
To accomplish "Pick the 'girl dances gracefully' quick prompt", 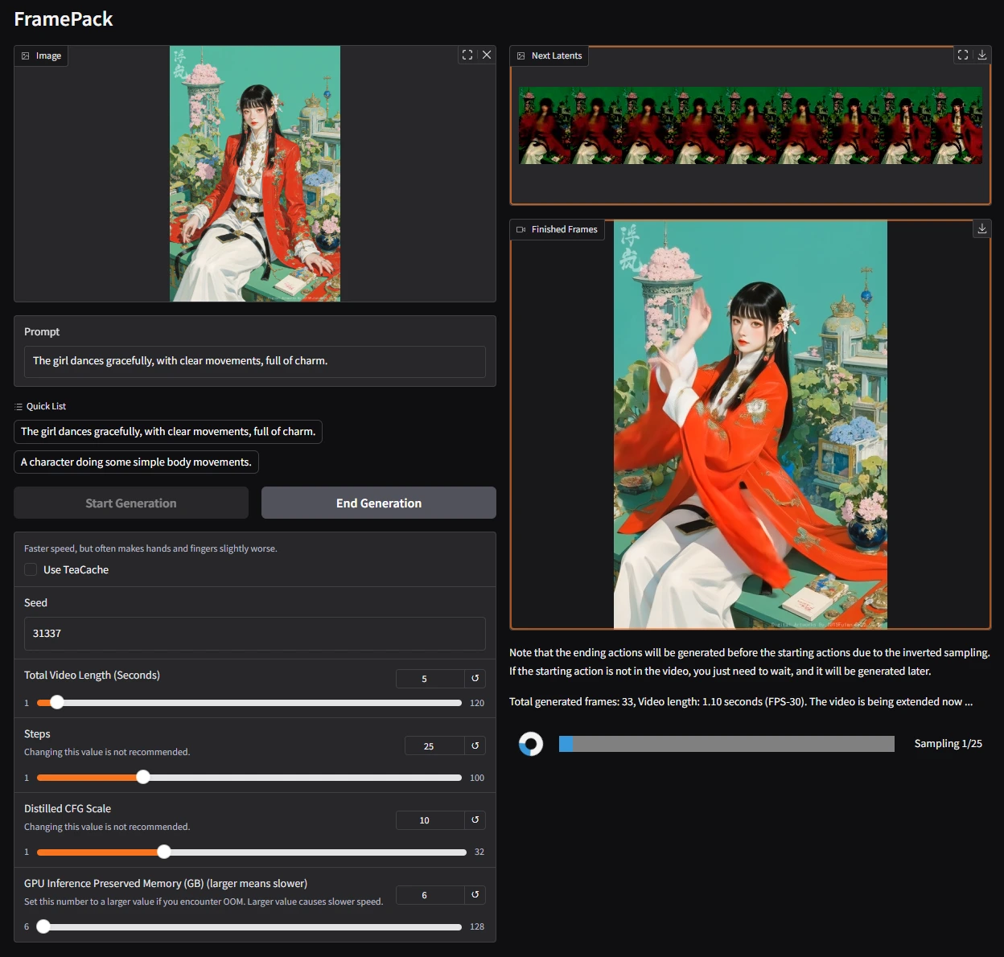I will [168, 432].
